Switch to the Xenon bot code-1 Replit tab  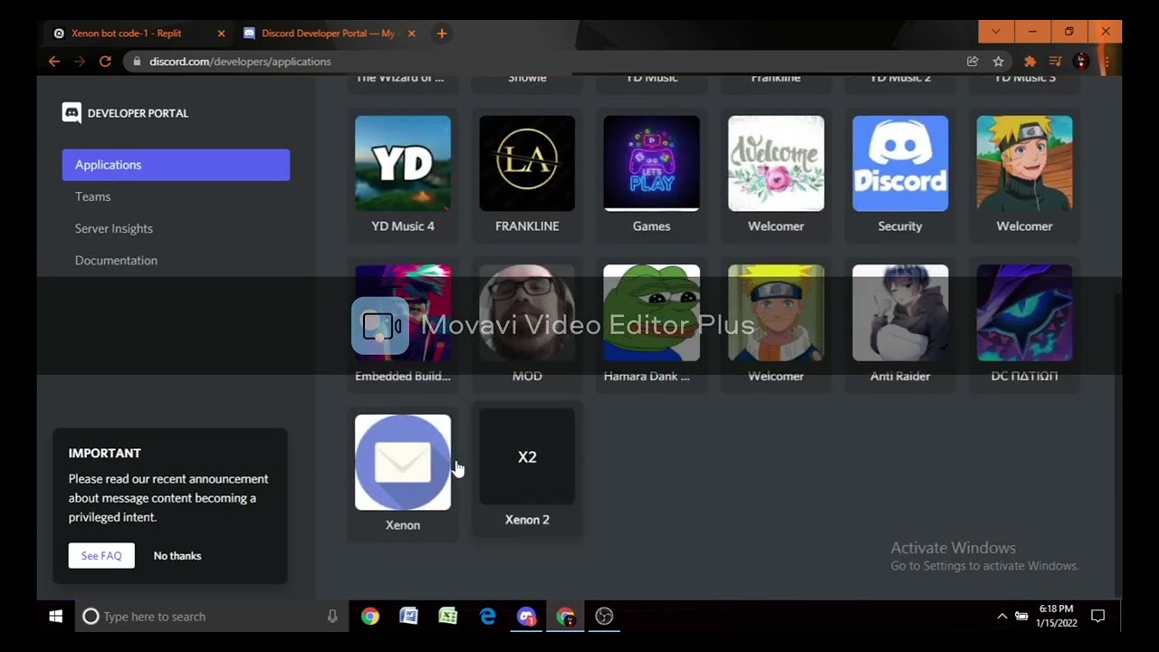coord(136,34)
